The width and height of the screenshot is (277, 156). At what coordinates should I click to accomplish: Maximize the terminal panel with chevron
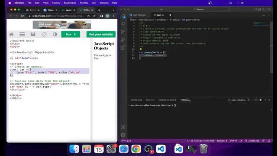[265, 100]
